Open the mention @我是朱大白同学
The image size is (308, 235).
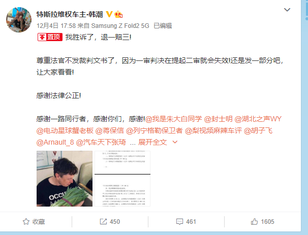coord(173,119)
